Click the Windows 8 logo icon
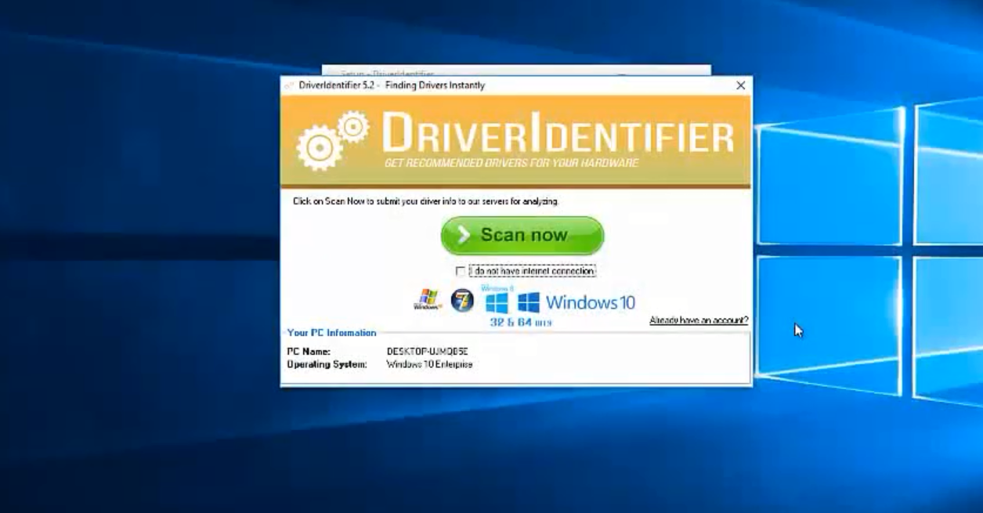Viewport: 983px width, 513px height. [x=497, y=301]
